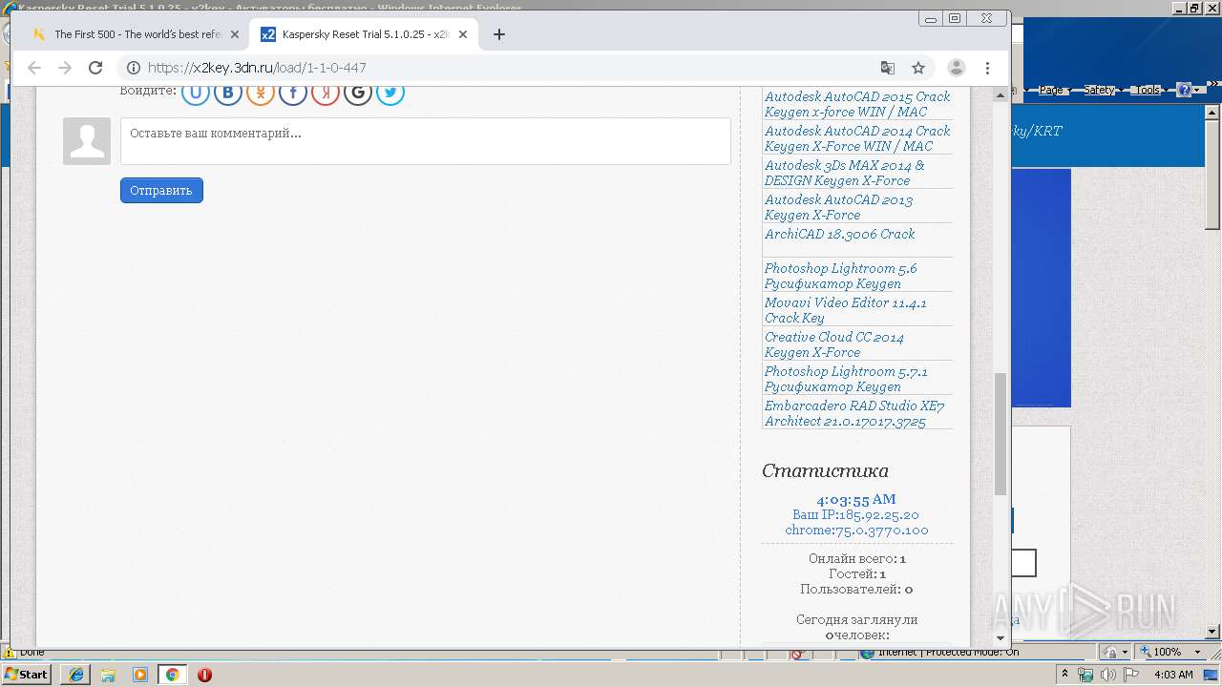Log in with the Yandex icon
This screenshot has width=1222, height=687.
pyautogui.click(x=326, y=93)
